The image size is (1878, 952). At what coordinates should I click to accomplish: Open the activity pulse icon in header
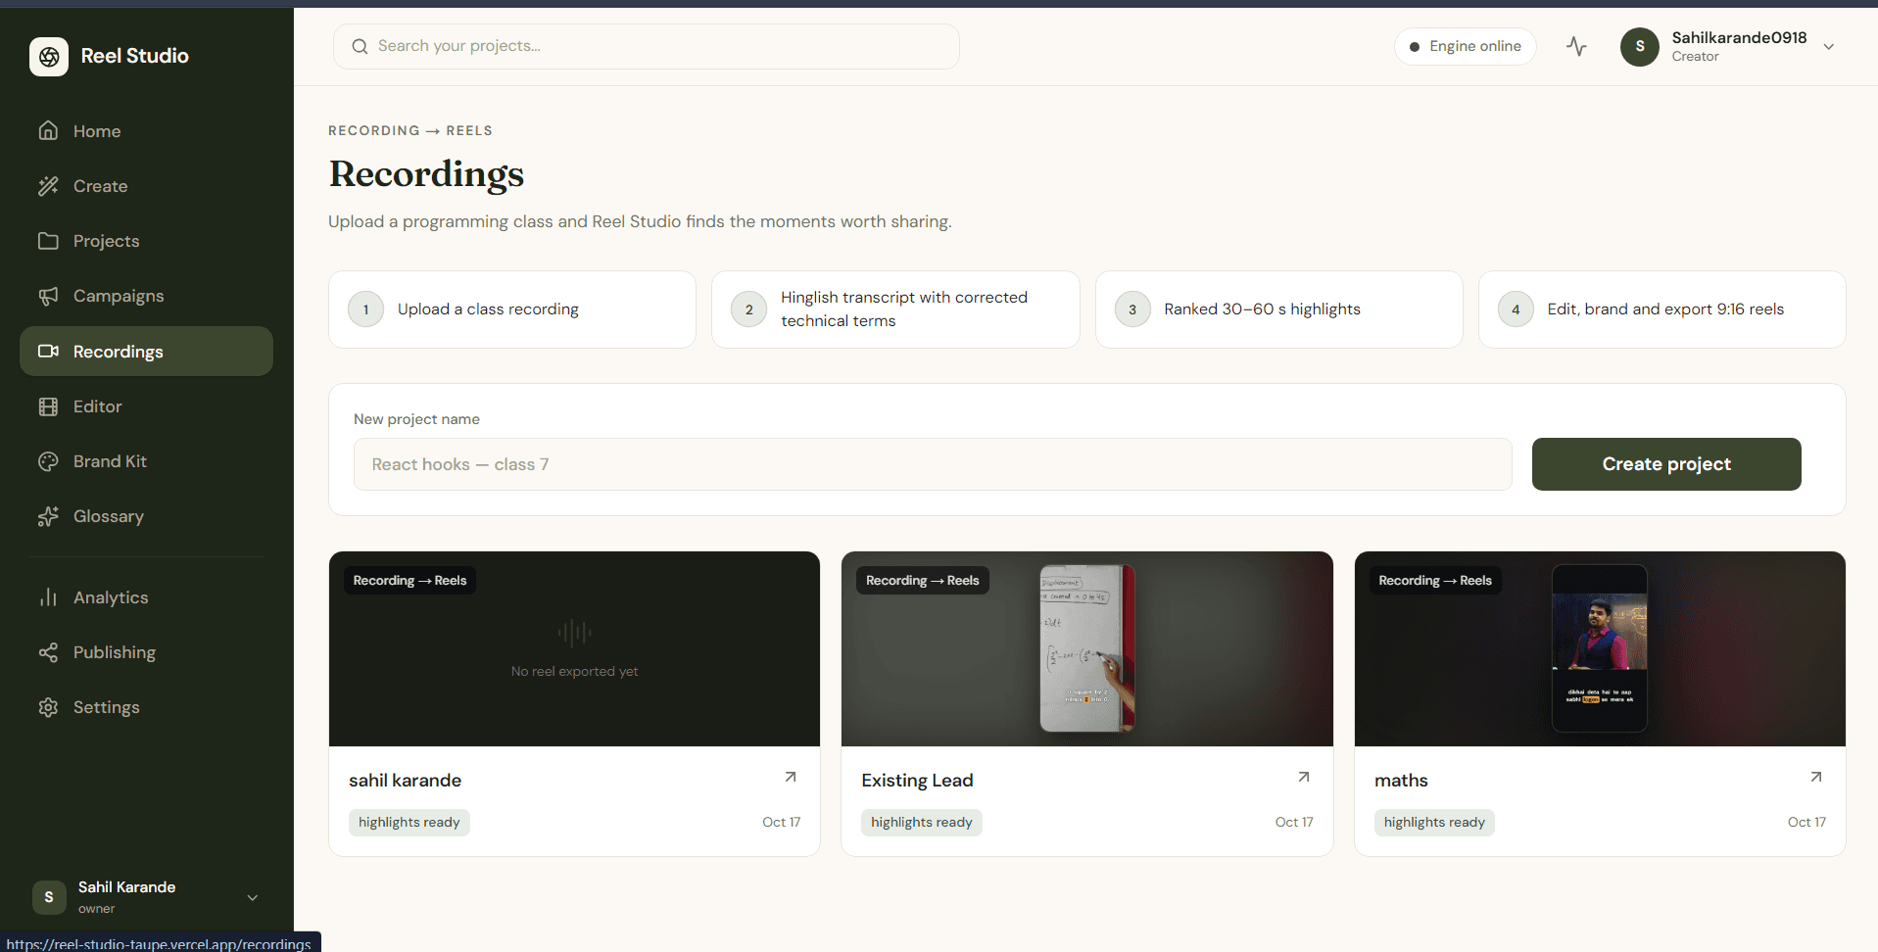click(1576, 46)
